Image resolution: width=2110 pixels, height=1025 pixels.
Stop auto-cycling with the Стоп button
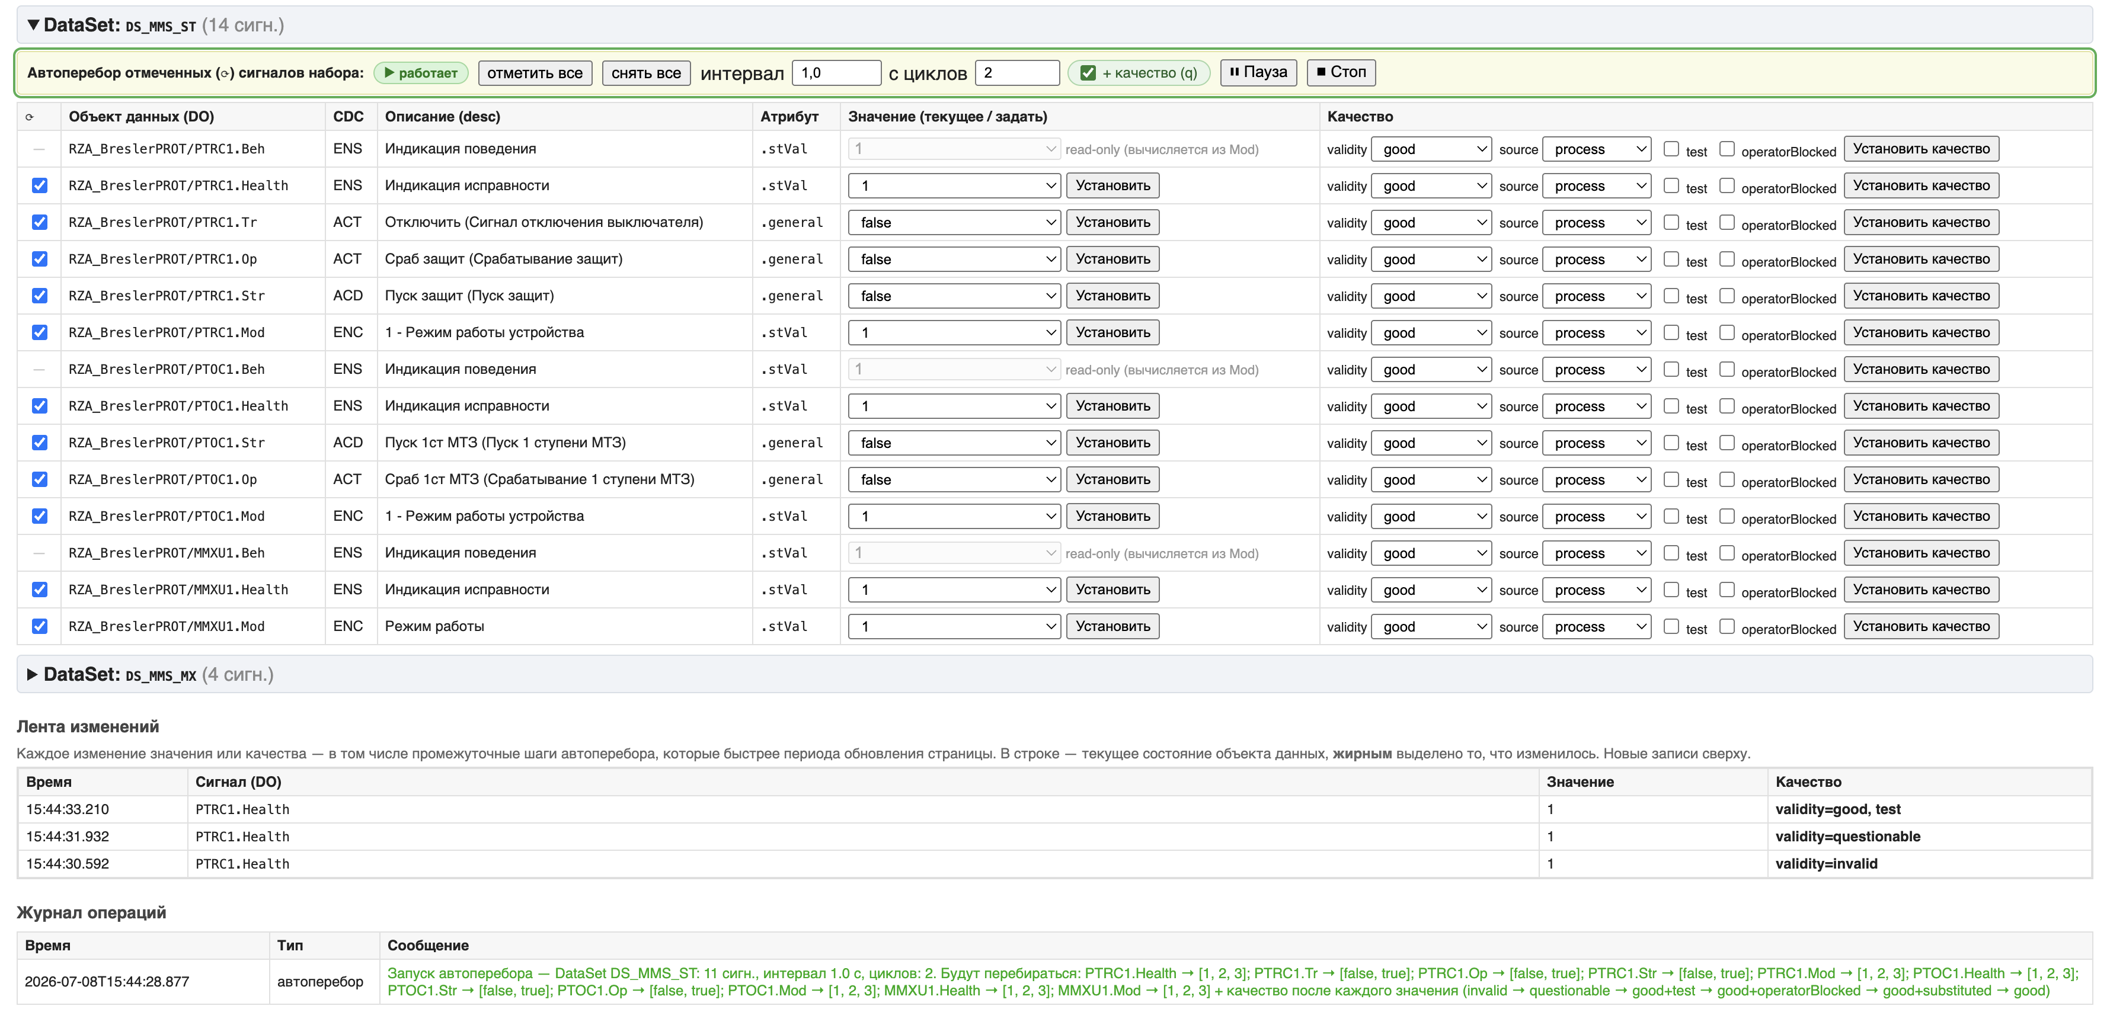[1341, 72]
